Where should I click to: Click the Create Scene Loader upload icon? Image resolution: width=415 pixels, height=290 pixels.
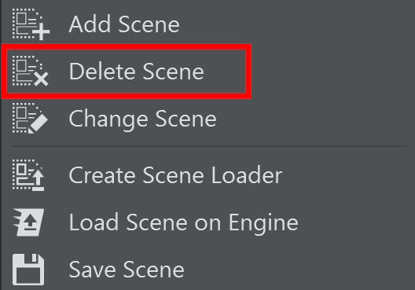28,175
